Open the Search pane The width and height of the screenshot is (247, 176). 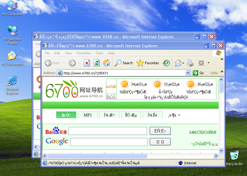click(124, 63)
